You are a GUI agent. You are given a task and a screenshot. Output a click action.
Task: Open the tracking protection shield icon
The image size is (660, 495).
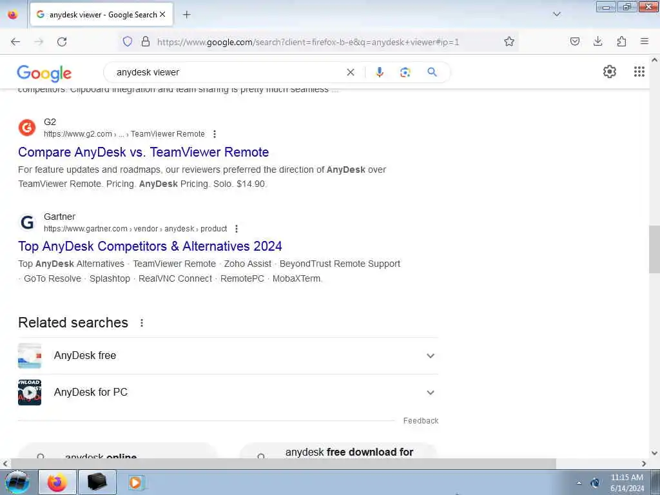pos(128,41)
